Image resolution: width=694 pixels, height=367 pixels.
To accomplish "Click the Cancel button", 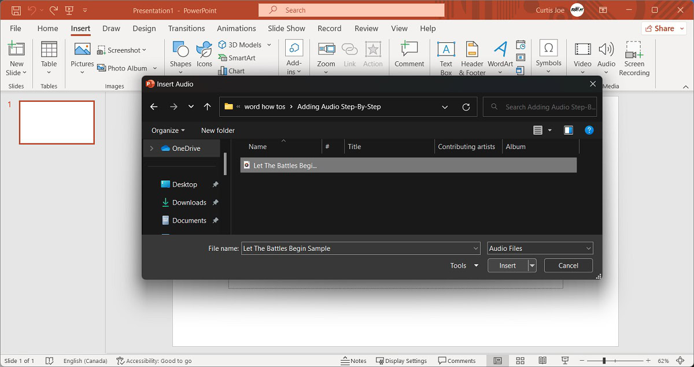I will pyautogui.click(x=568, y=266).
